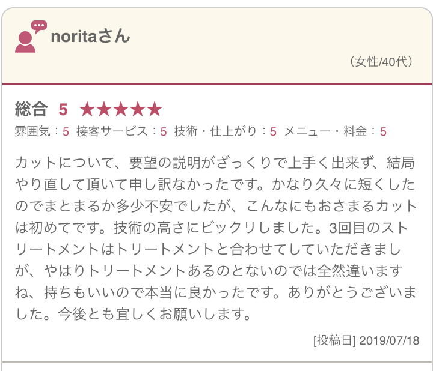442x371 pixels.
Task: Click the 投稿日 2019/07/18 post date
Action: pyautogui.click(x=366, y=340)
